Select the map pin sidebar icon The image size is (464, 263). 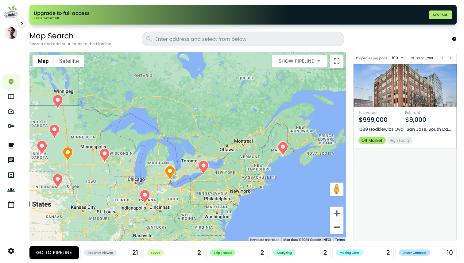pyautogui.click(x=11, y=82)
